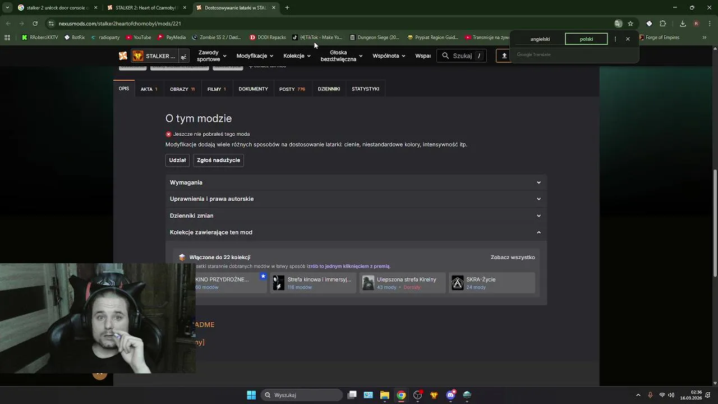Expand the Modyfikacje menu

(x=255, y=56)
